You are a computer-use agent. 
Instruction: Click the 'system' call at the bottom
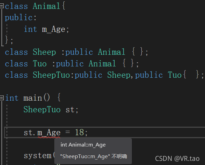coord(38,156)
